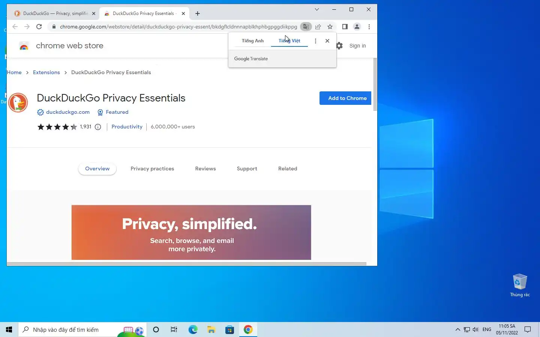Open Task View on taskbar
Viewport: 540px width, 337px height.
[x=174, y=330]
